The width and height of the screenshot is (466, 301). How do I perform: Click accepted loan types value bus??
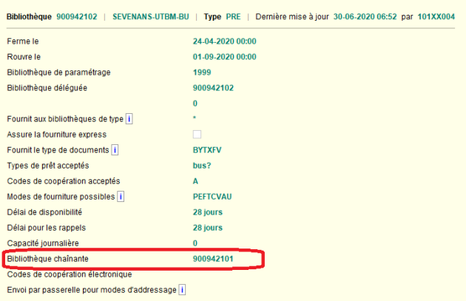pos(202,166)
